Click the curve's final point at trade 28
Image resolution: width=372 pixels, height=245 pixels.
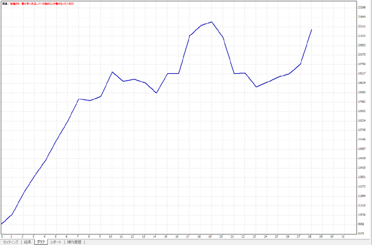311,30
